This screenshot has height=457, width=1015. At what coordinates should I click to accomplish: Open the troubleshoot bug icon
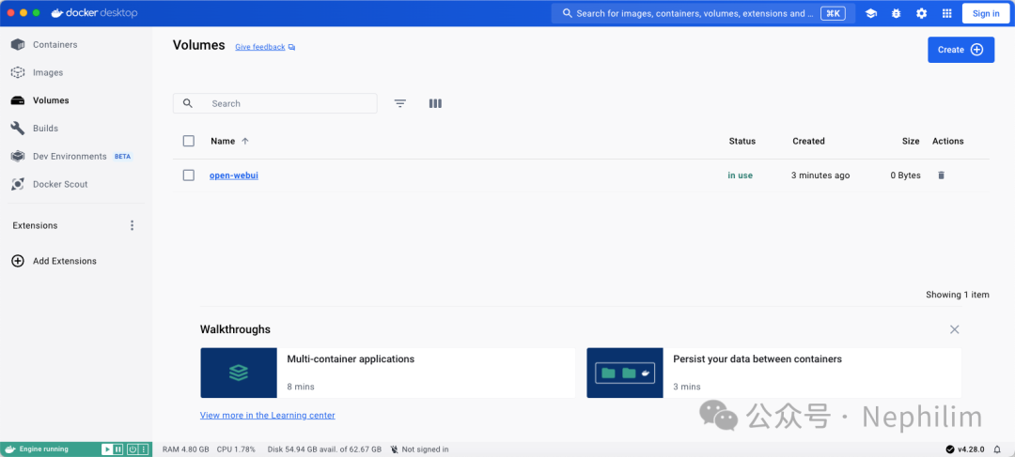tap(896, 13)
